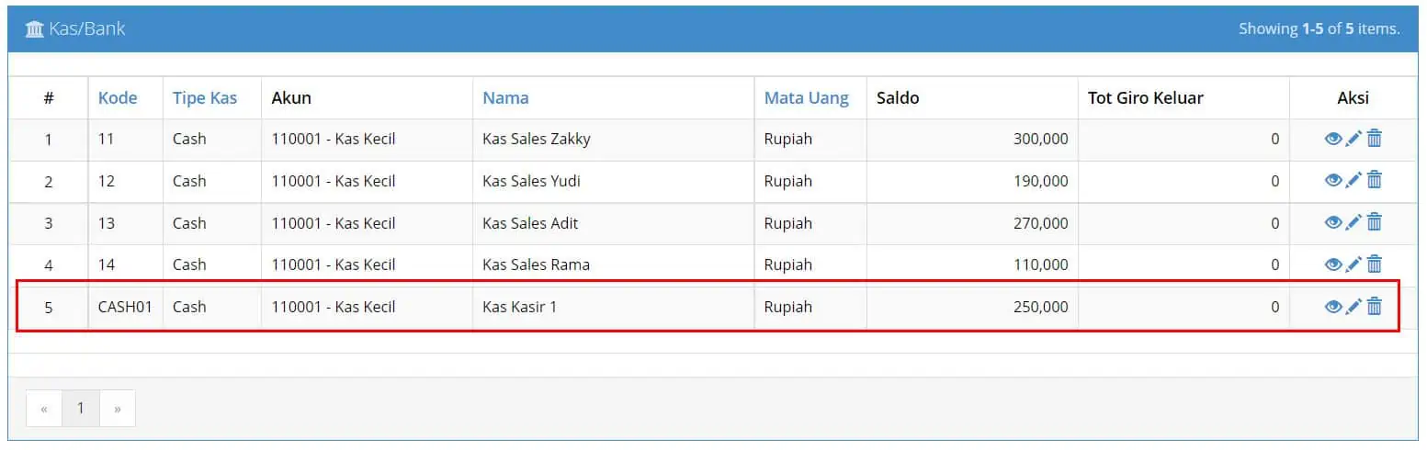Edit the Kas Kasir 1 entry
This screenshot has height=450, width=1427.
click(1353, 307)
